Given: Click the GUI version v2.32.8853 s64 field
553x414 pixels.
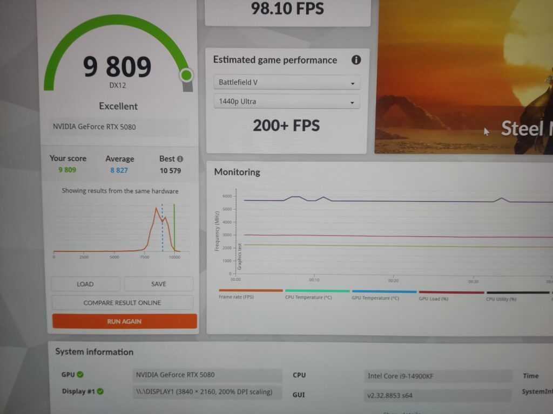Looking at the screenshot, I should 437,395.
